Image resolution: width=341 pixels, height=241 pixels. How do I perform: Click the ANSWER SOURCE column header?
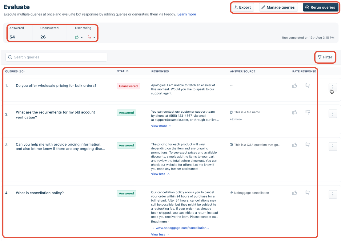pos(243,71)
